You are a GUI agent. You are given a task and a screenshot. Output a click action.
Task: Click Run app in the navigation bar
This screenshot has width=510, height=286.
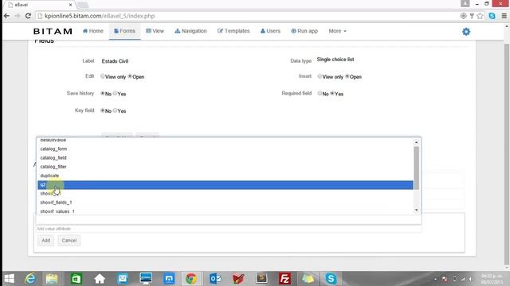(x=304, y=31)
